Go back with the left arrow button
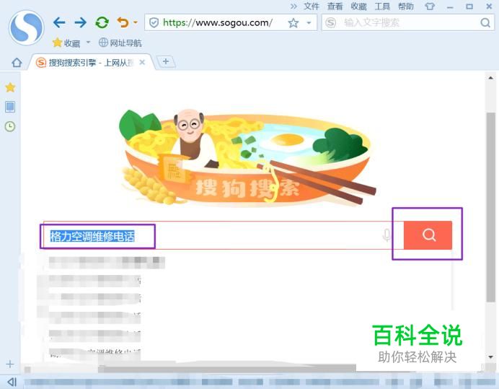 pos(59,22)
